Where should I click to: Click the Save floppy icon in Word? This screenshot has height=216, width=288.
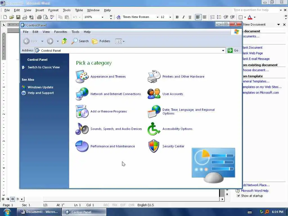(18, 17)
